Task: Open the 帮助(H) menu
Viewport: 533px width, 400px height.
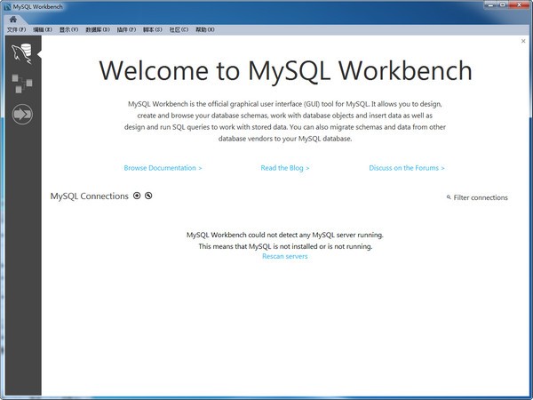Action: click(205, 29)
